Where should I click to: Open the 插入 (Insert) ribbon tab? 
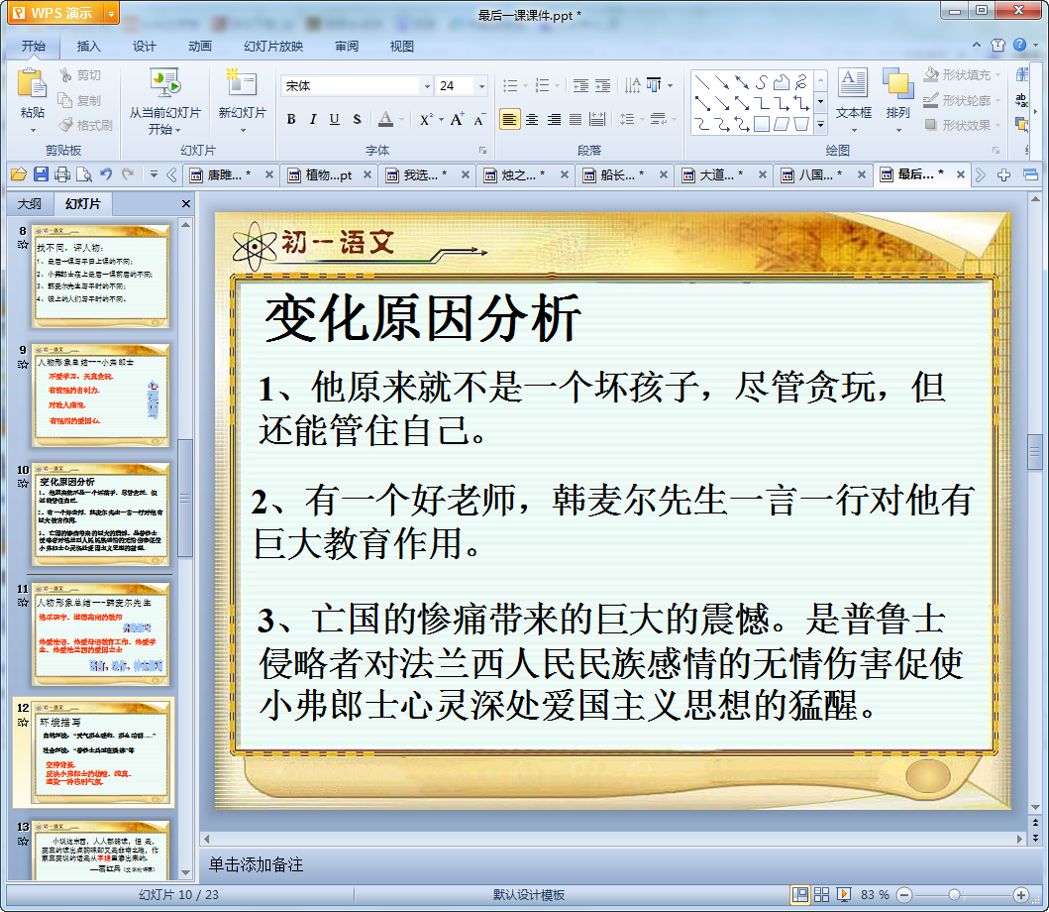pyautogui.click(x=88, y=47)
